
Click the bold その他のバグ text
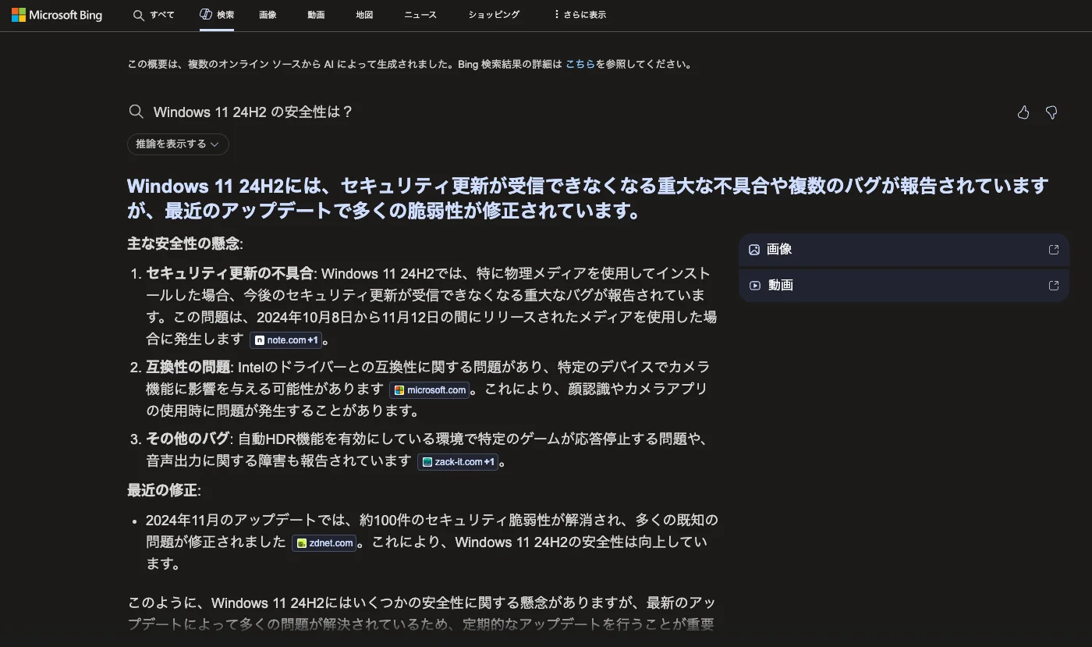pyautogui.click(x=188, y=439)
